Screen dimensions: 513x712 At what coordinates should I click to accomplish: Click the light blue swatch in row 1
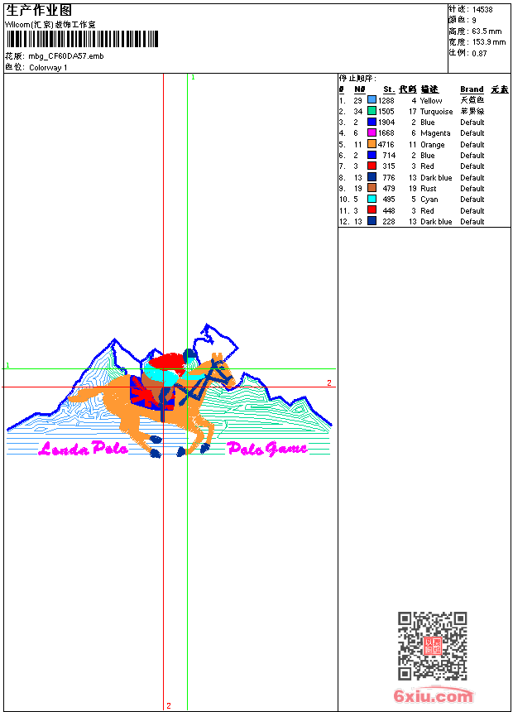coord(372,100)
